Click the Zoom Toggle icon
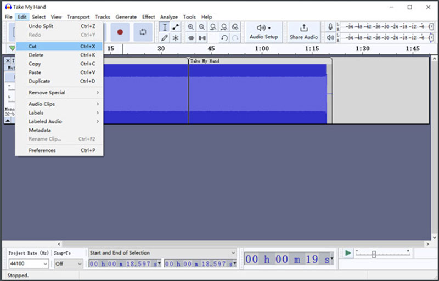This screenshot has width=439, height=281. (x=235, y=27)
